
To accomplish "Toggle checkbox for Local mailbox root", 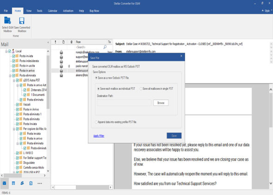I will tap(10, 51).
